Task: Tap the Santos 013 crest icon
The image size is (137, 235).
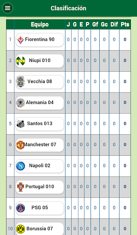Action: [20, 124]
